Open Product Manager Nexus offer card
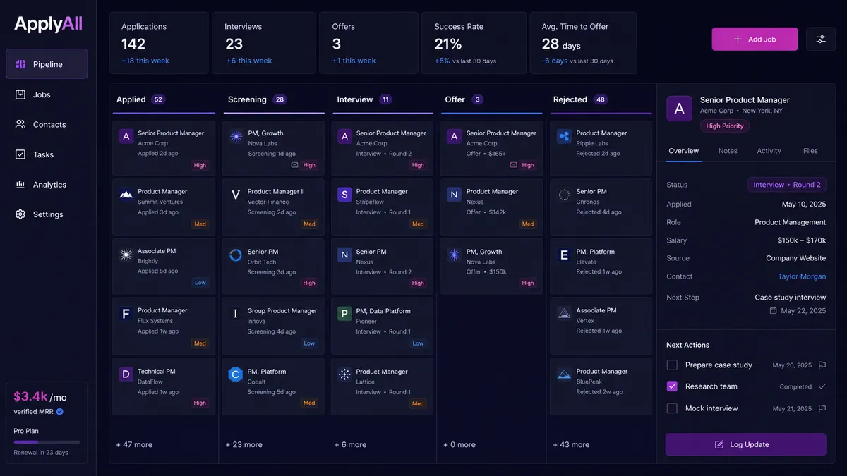Screen dimensions: 847x476 [492, 205]
